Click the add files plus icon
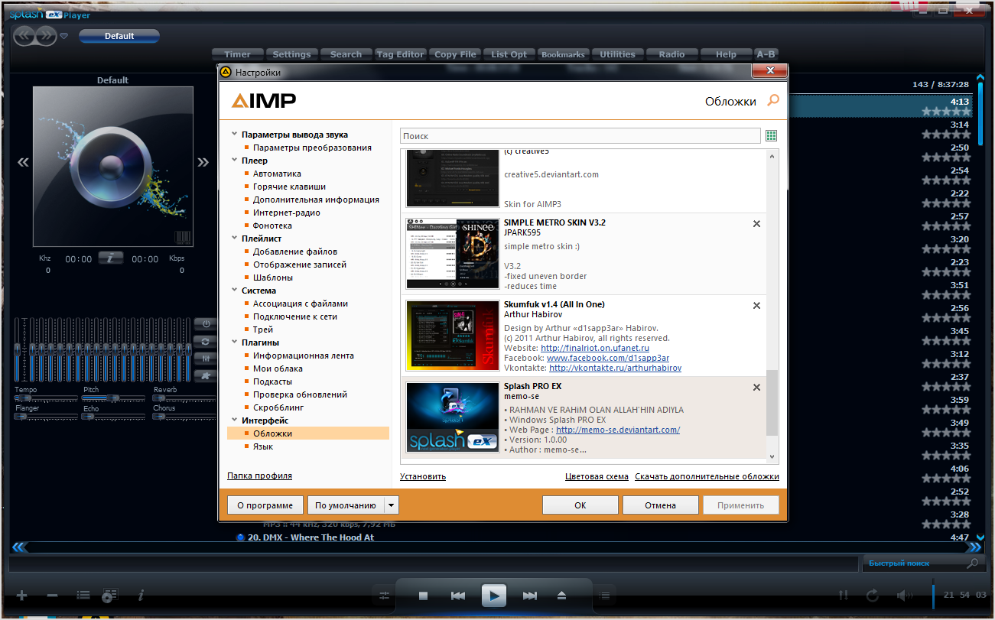Screen dimensions: 995x620 click(21, 596)
